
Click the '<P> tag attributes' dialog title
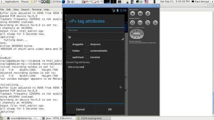[x=87, y=21]
